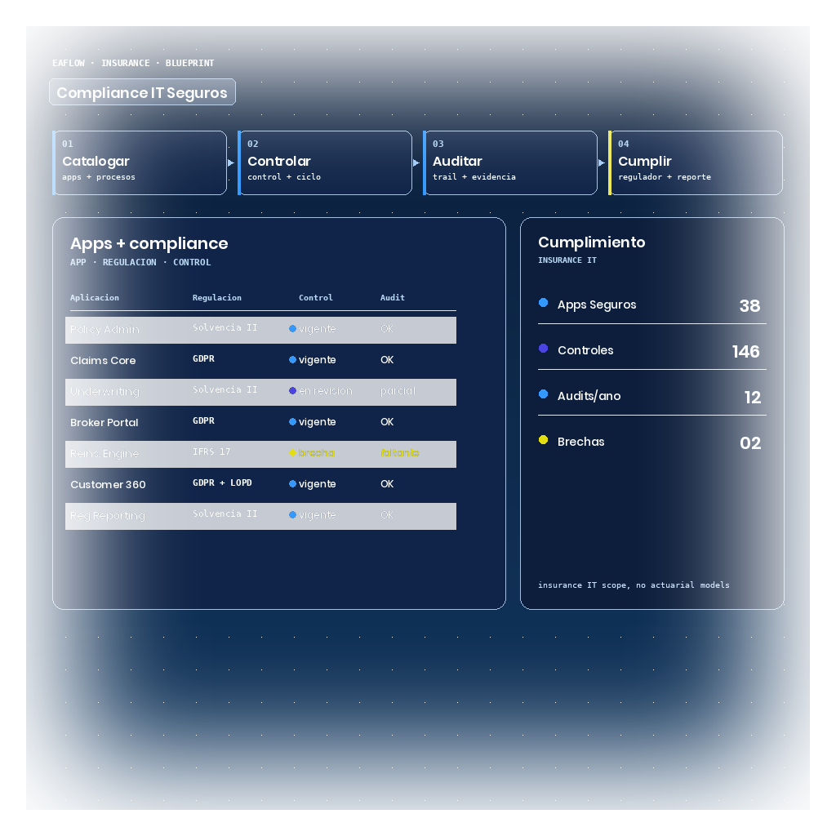Click the Apps Seguros metric label
Viewport: 836px width, 836px height.
pyautogui.click(x=597, y=305)
